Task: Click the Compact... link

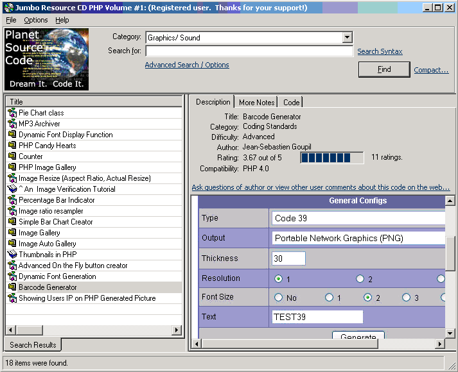Action: [431, 70]
